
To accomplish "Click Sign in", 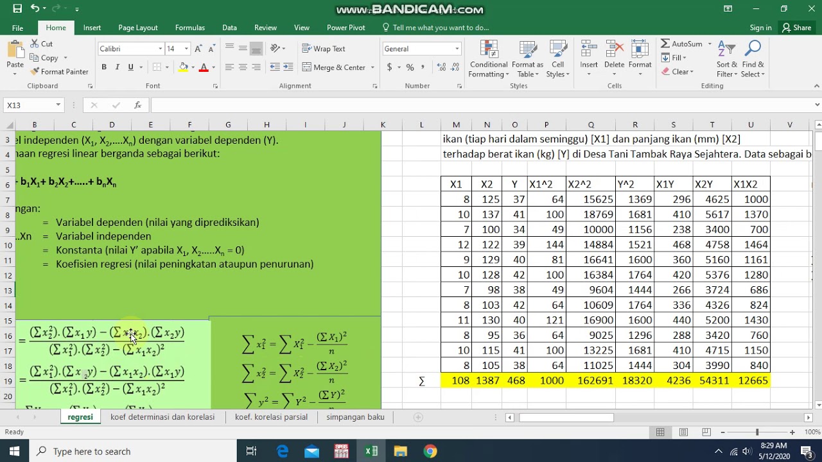I will (760, 28).
